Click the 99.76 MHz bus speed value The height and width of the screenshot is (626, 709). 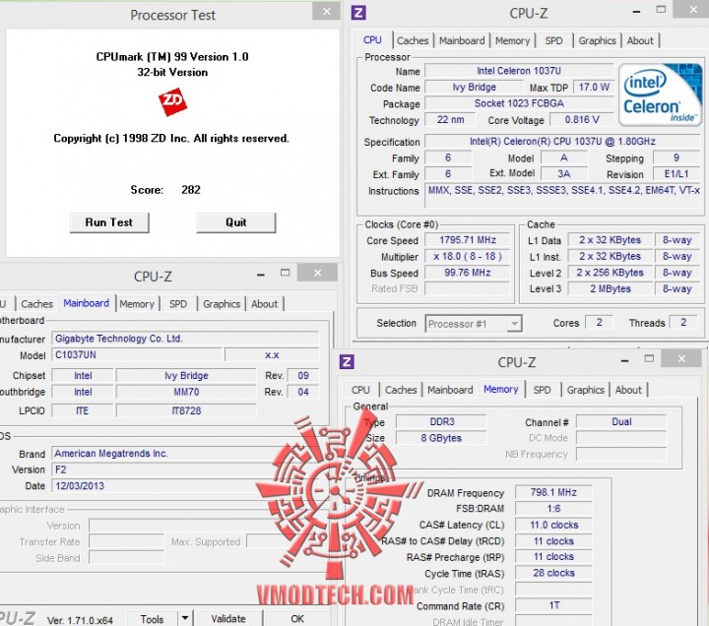click(468, 273)
